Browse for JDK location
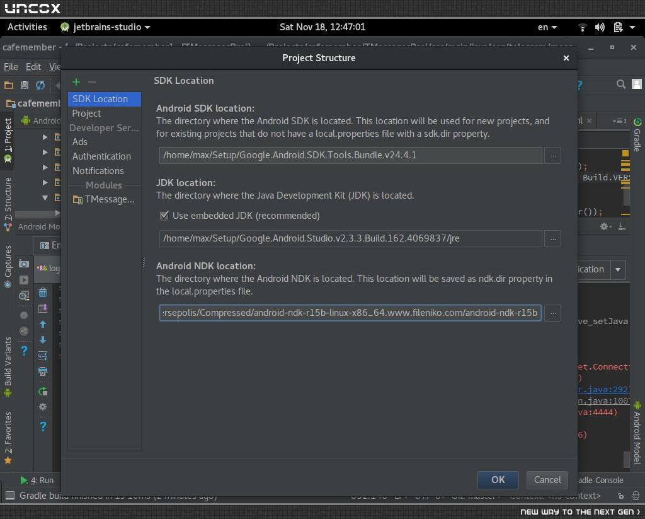The image size is (645, 519). [553, 239]
